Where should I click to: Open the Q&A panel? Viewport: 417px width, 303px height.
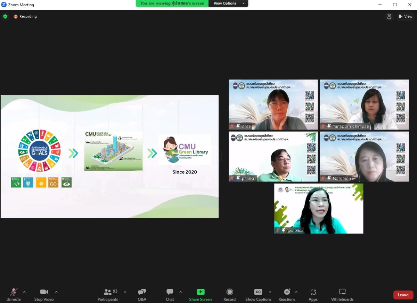tap(142, 295)
